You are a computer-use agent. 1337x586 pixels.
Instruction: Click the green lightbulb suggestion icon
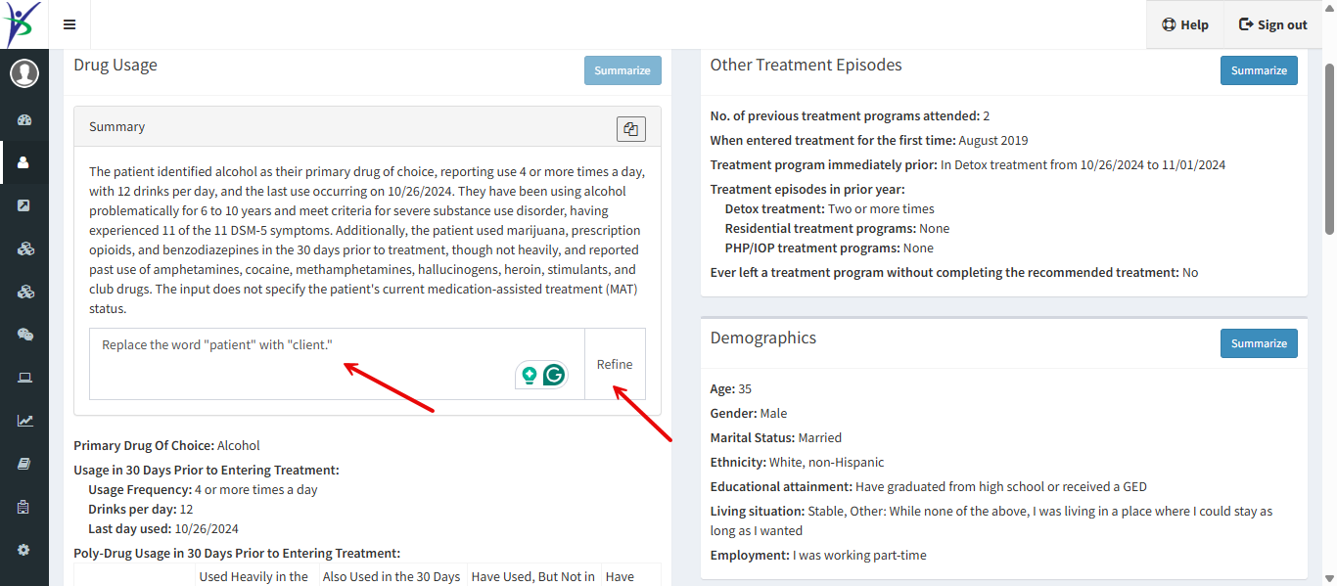point(530,375)
